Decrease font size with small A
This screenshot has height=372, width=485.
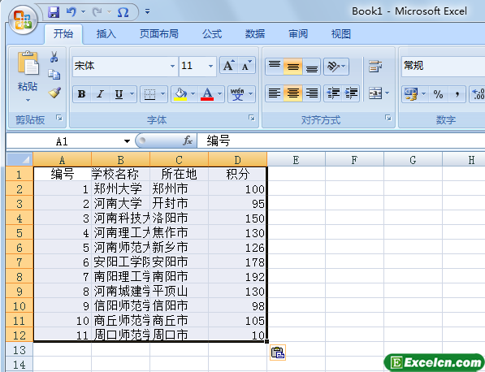click(x=246, y=65)
